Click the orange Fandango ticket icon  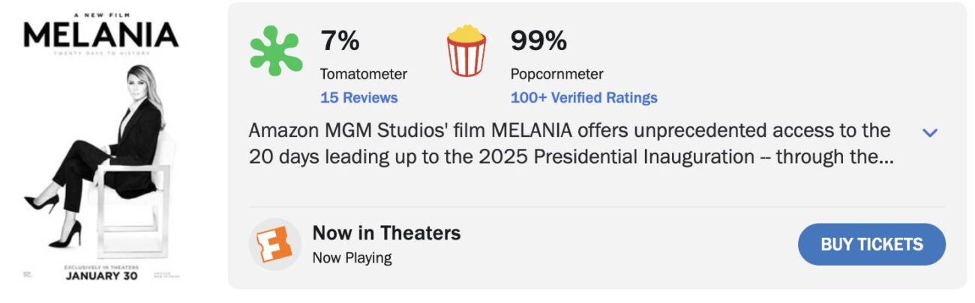click(274, 244)
